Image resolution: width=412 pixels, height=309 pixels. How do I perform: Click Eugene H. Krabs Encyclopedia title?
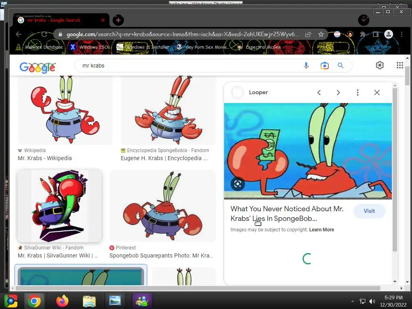pos(164,158)
